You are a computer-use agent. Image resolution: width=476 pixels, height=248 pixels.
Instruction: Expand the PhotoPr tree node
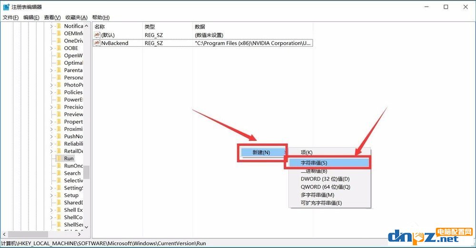[51, 85]
